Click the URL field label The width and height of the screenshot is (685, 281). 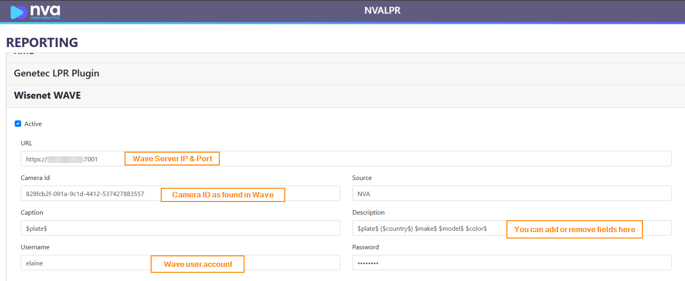[27, 143]
